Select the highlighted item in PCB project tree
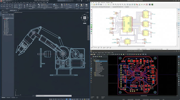The image size is (180, 100). (x=101, y=61)
